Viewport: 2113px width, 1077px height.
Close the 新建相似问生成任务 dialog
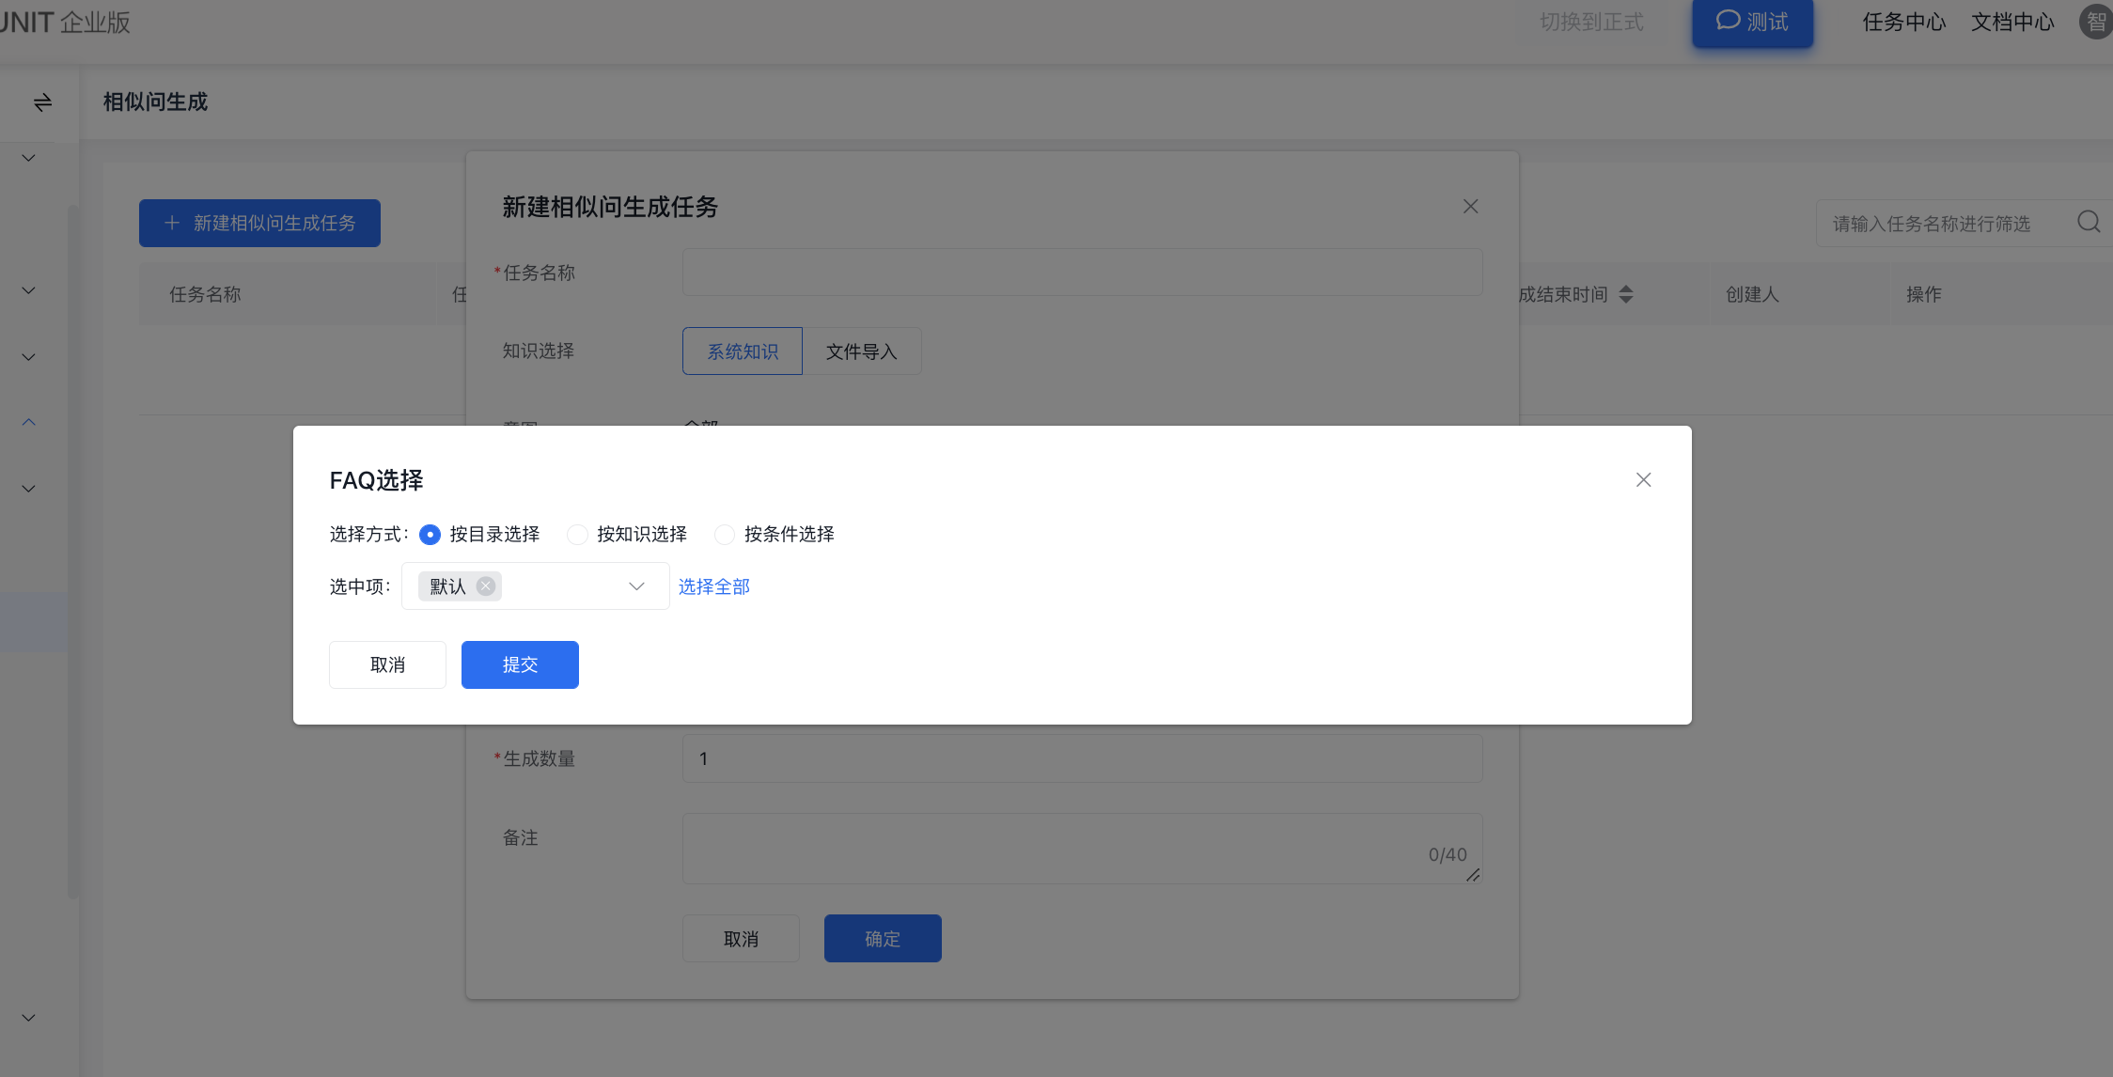click(1471, 207)
